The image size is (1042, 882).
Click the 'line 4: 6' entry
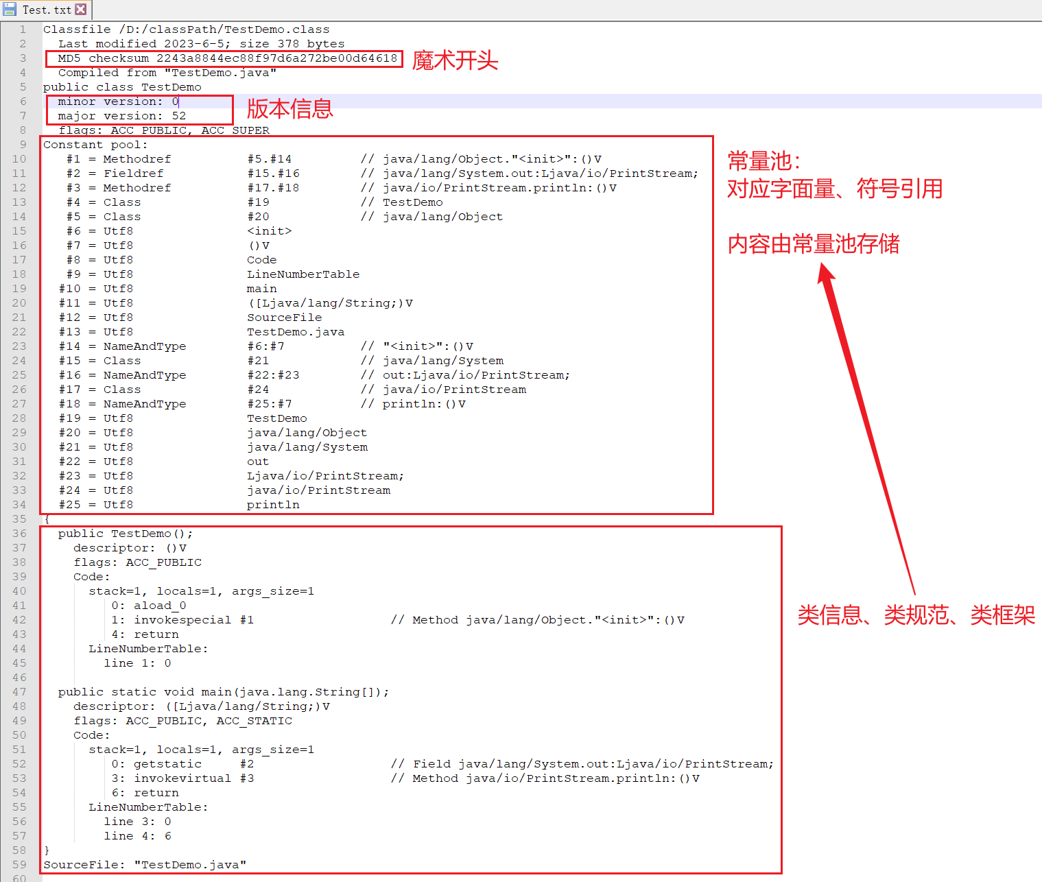point(138,836)
